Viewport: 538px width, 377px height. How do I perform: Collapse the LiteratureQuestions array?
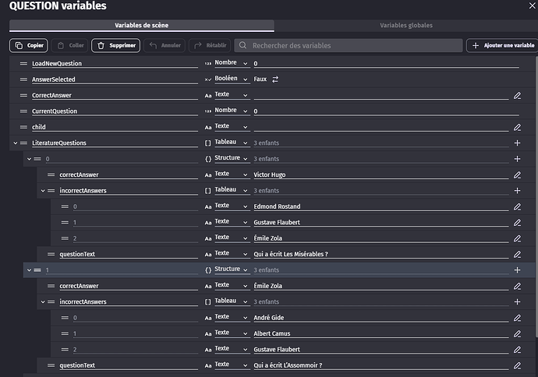pos(15,143)
